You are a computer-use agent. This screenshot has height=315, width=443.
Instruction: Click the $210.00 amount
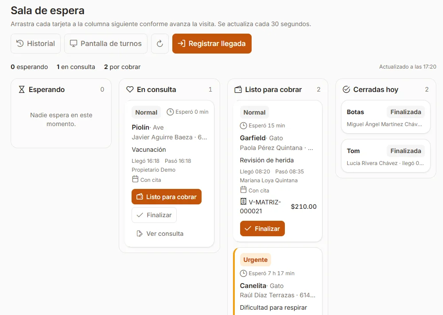pyautogui.click(x=304, y=207)
